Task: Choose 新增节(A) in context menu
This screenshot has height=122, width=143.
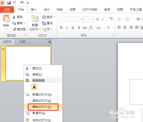Action: click(x=43, y=113)
